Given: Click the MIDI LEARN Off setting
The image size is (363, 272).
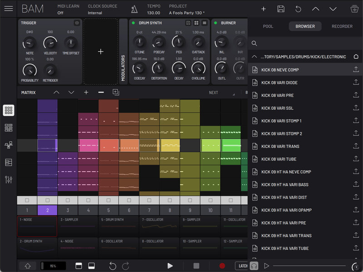Looking at the screenshot, I should [67, 10].
